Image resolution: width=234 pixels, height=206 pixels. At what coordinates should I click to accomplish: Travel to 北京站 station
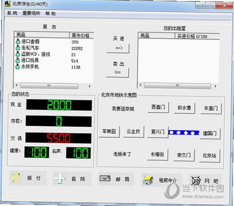tap(210, 156)
